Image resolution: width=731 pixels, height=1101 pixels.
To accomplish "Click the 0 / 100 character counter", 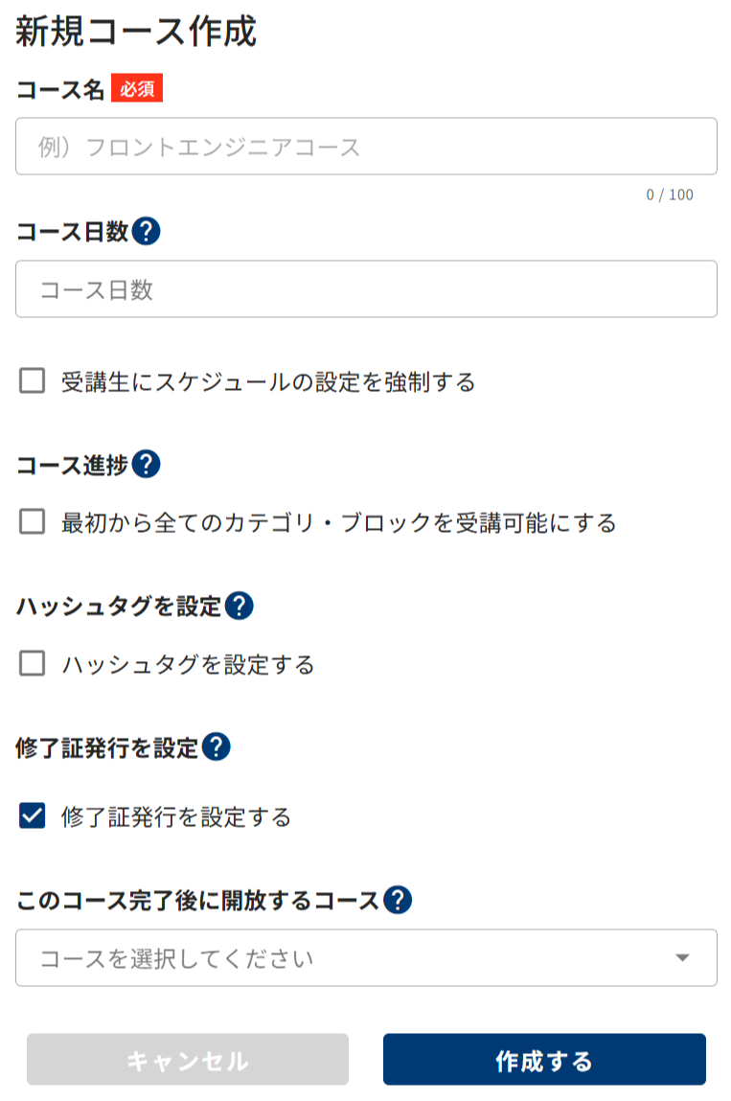I will [670, 195].
